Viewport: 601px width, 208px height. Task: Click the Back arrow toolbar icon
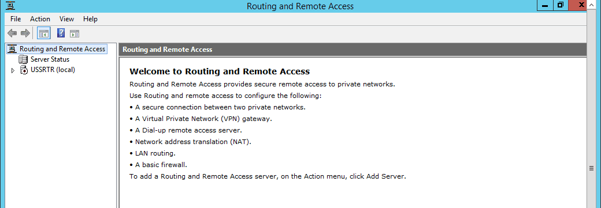[x=12, y=33]
